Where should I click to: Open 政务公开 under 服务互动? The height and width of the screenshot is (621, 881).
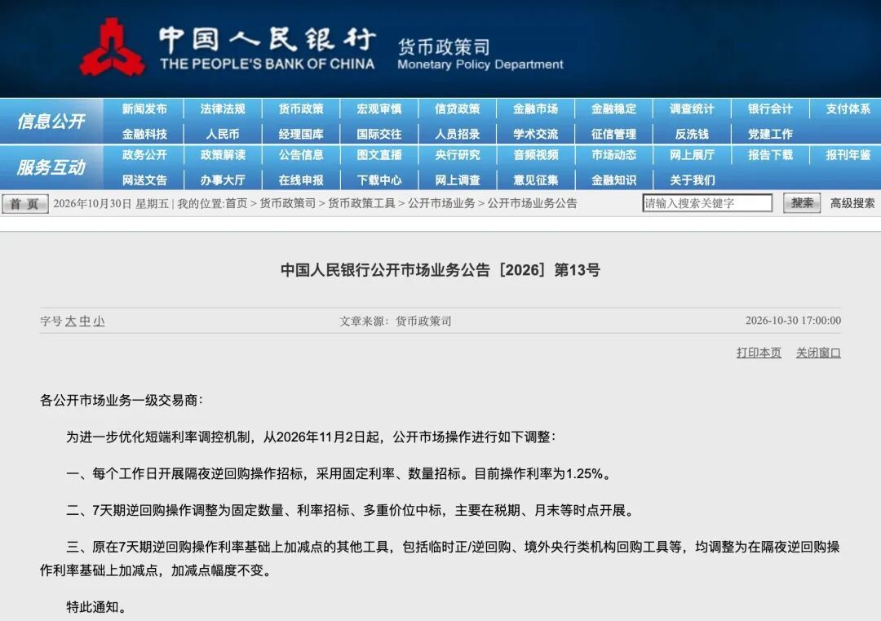click(144, 155)
